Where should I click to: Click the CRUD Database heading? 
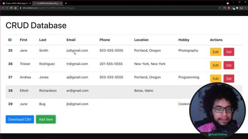point(36,25)
